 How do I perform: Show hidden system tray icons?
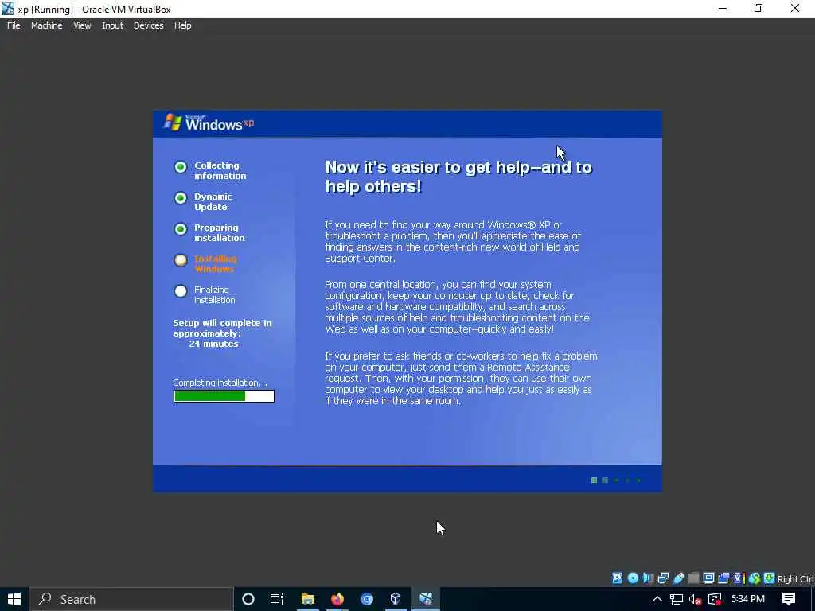pyautogui.click(x=657, y=599)
